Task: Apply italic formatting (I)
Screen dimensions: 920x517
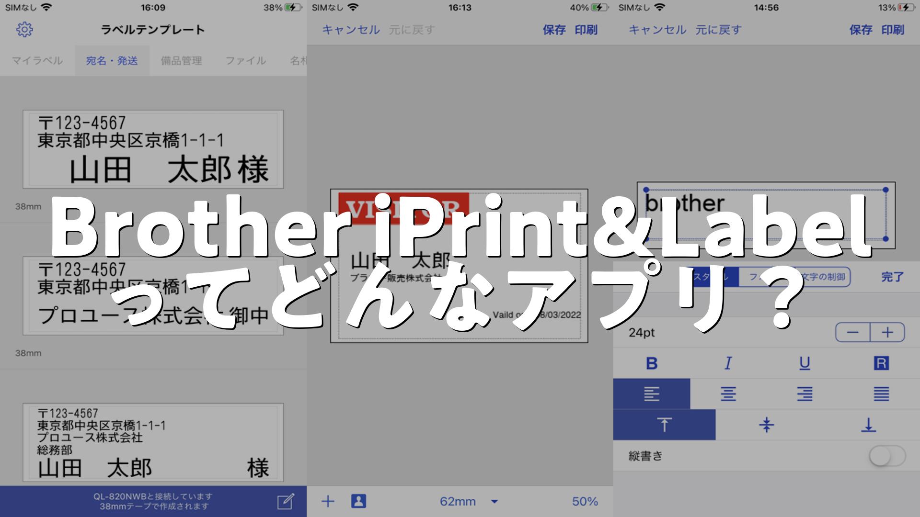Action: pos(728,363)
